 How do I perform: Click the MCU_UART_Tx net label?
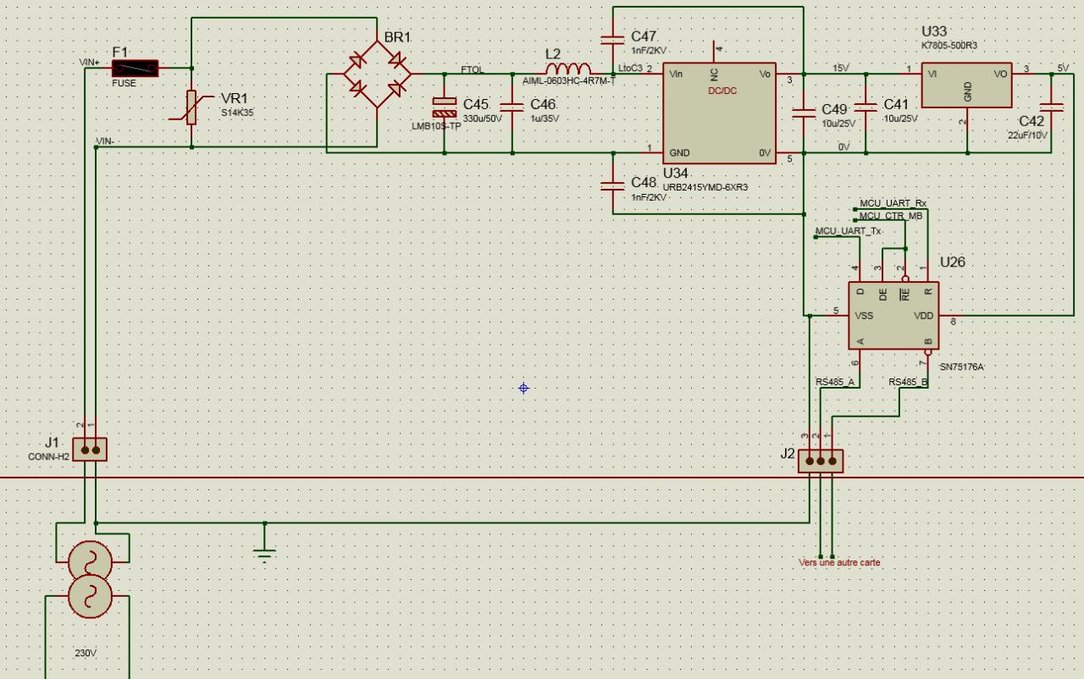tap(848, 231)
